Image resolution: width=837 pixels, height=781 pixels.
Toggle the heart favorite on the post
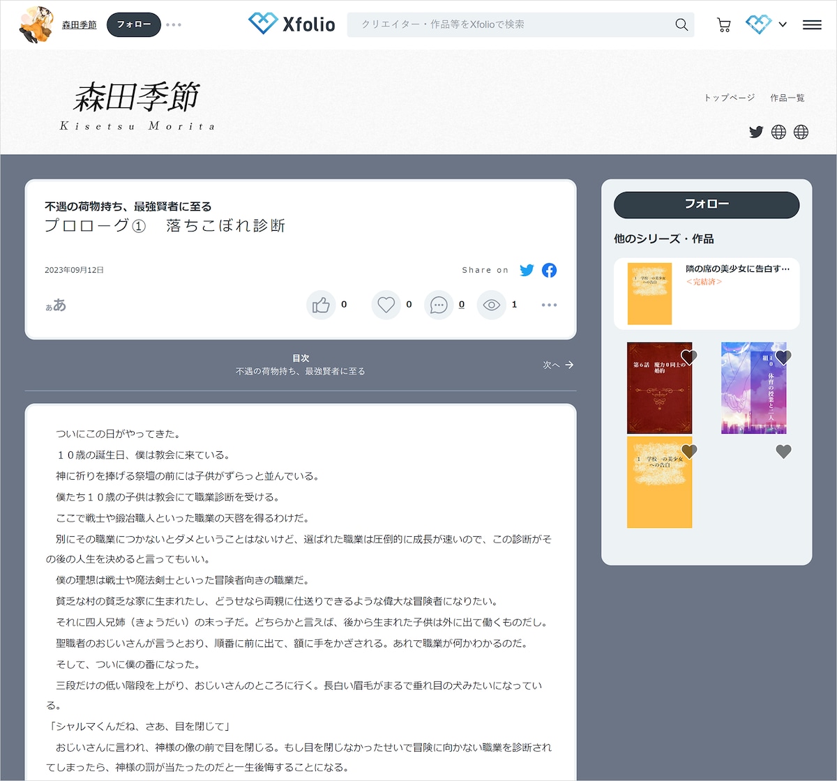click(386, 305)
